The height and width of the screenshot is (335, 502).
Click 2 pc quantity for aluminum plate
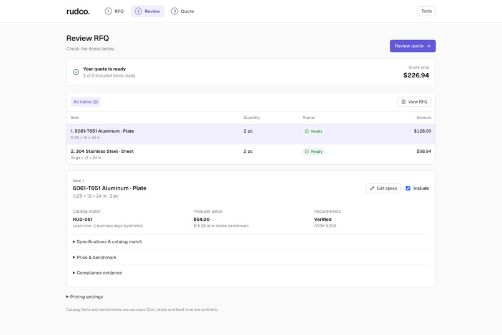coord(248,131)
